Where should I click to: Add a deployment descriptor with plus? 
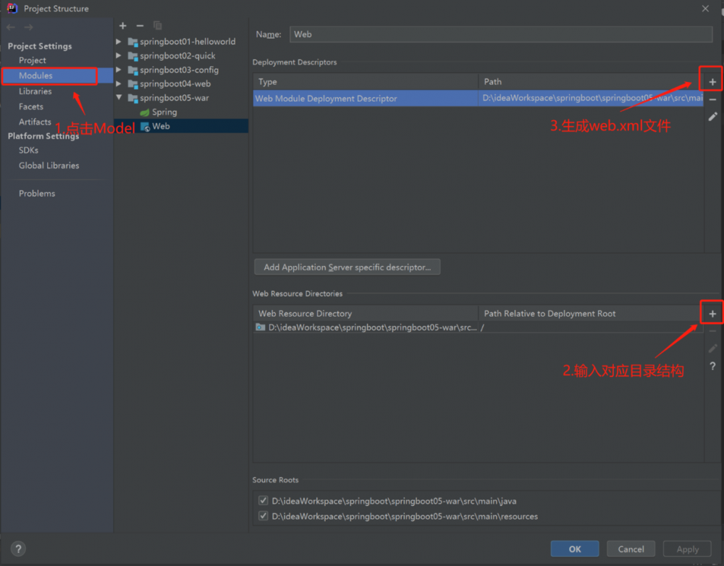click(712, 82)
